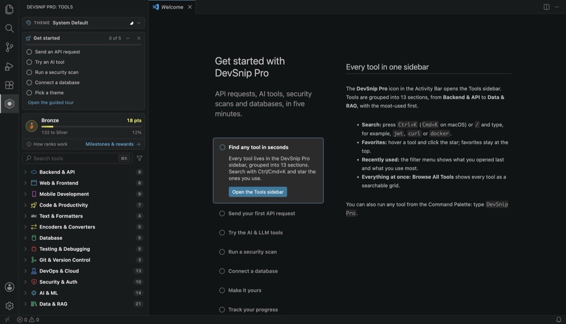Mark Find any tool in seconds step done
This screenshot has width=566, height=324.
tap(222, 147)
